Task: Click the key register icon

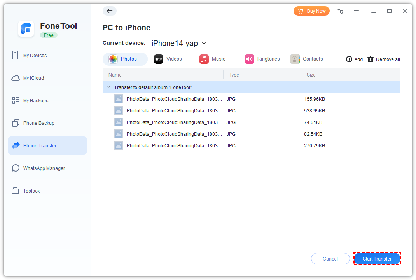Action: click(x=341, y=11)
